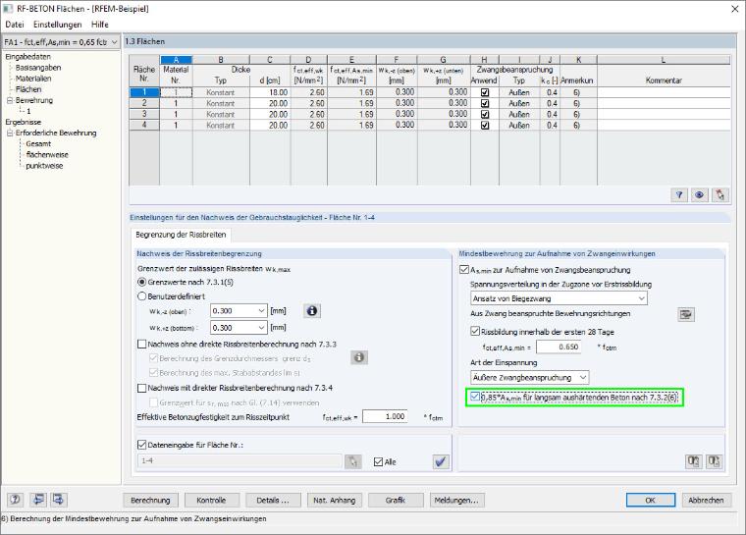Screen dimensions: 746x535
Task: Click the help icon at bottom left
Action: coord(16,500)
